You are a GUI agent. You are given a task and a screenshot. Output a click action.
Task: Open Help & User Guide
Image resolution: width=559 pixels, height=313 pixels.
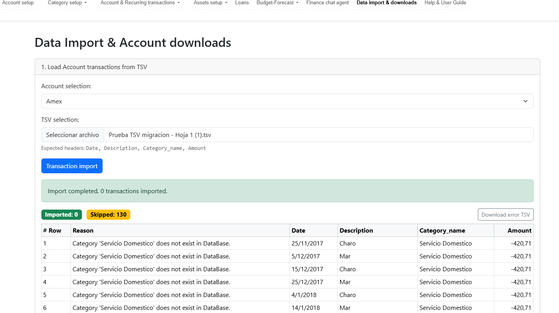coord(445,3)
